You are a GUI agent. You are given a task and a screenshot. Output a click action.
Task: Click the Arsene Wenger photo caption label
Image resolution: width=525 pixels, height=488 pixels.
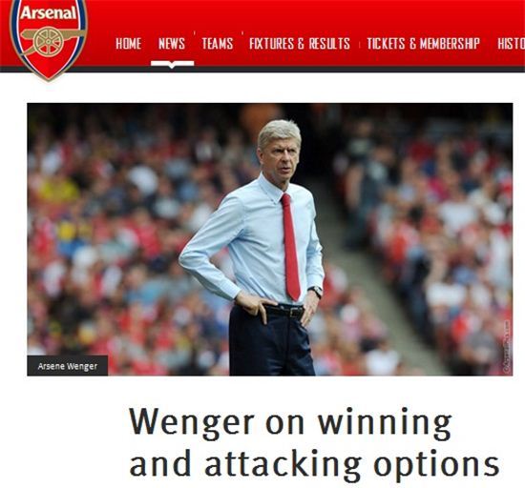(68, 366)
